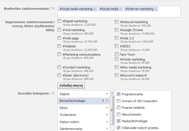Screen dimensions: 189x131
Task: Show help tooltip for Szerokie kategorie
Action: point(52,93)
